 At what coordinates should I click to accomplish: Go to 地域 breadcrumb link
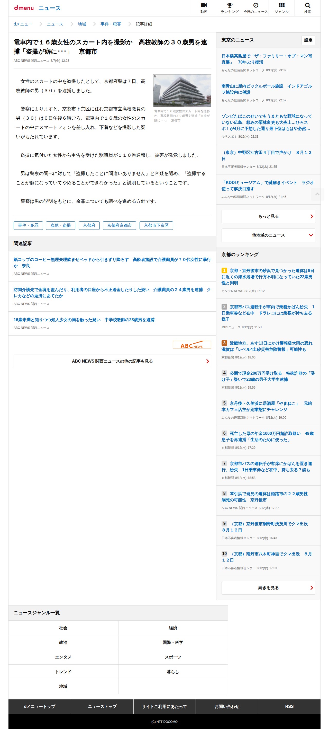(82, 24)
